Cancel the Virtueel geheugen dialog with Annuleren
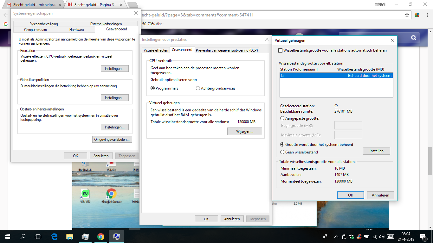This screenshot has height=243, width=433. coord(380,195)
